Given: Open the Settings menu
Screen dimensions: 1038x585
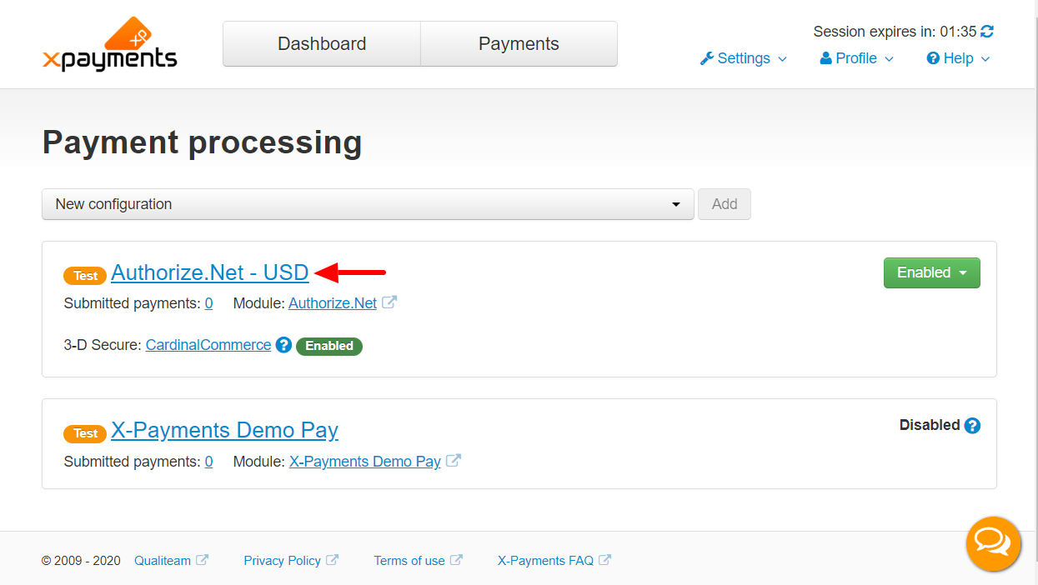Looking at the screenshot, I should click(743, 58).
